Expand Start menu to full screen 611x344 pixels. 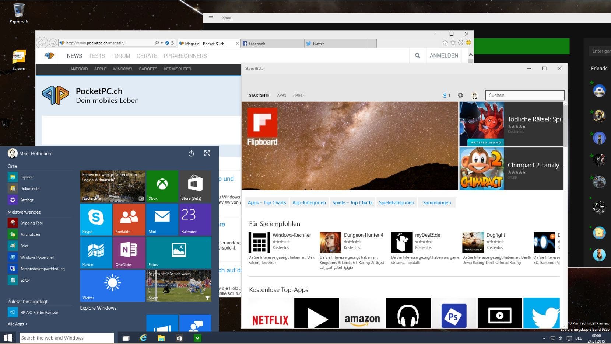click(x=207, y=153)
